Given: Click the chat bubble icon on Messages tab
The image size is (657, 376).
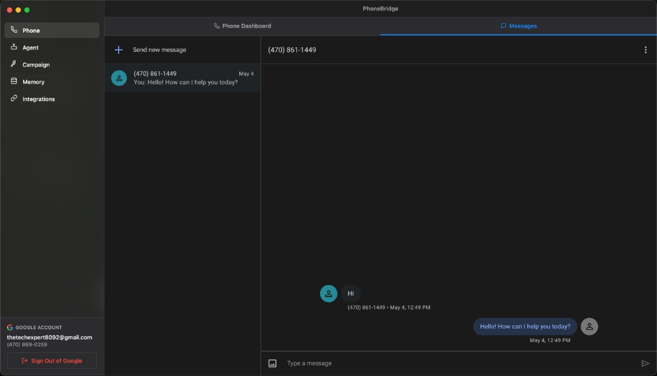Looking at the screenshot, I should tap(503, 26).
